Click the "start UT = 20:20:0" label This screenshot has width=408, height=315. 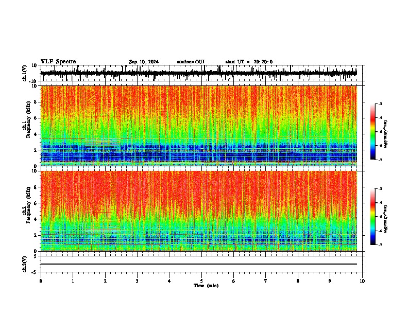249,62
